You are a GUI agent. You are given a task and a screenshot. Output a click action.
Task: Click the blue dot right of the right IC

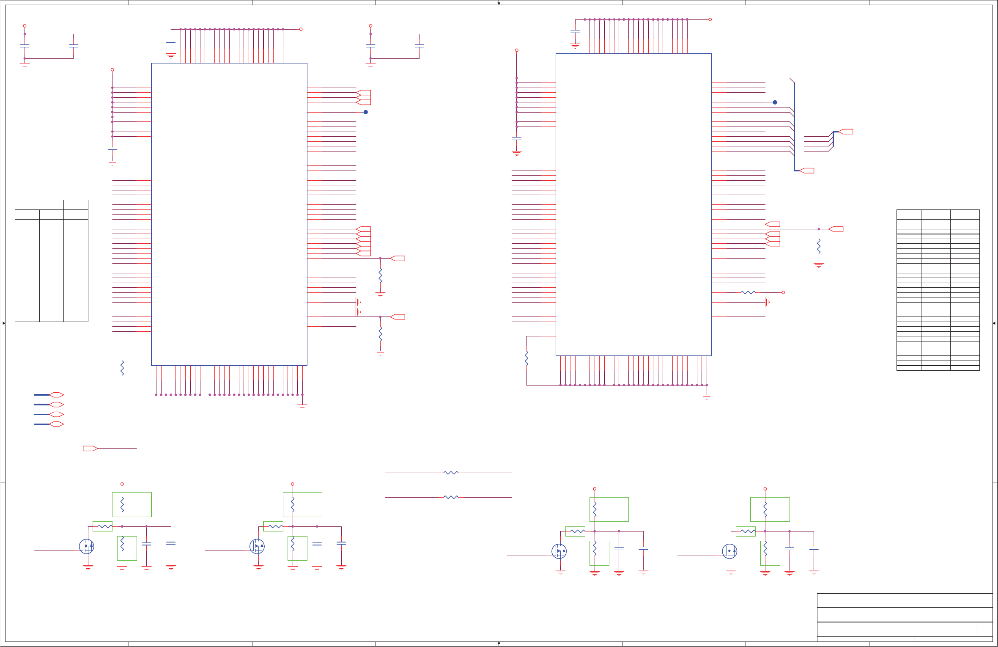tap(775, 102)
